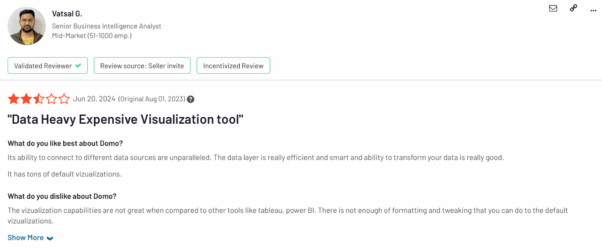602x250 pixels.
Task: Click the Original Aug 01, 2023 text
Action: [152, 99]
